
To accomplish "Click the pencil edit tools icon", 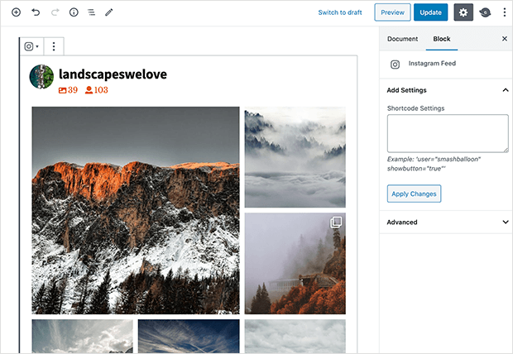I will click(x=109, y=12).
